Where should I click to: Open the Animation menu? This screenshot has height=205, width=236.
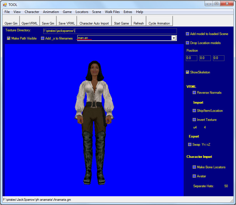51,12
